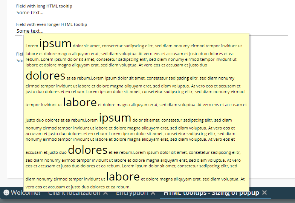Close the Encryption tab
This screenshot has width=295, height=203.
tap(153, 193)
